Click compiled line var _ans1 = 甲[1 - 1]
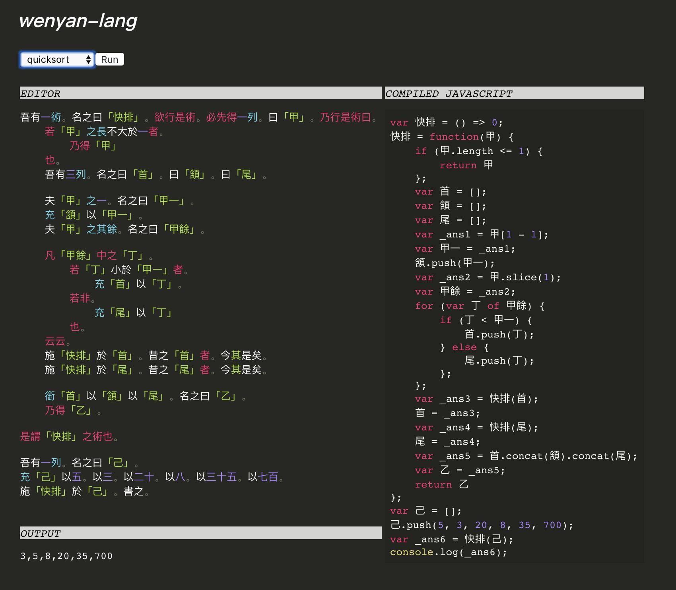 click(x=482, y=235)
